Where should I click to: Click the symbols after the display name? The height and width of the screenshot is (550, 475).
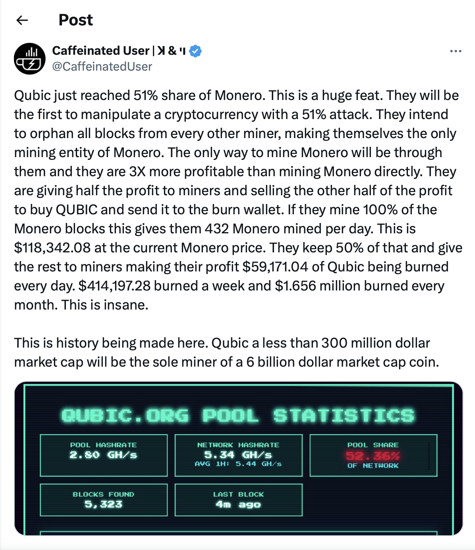[x=171, y=51]
